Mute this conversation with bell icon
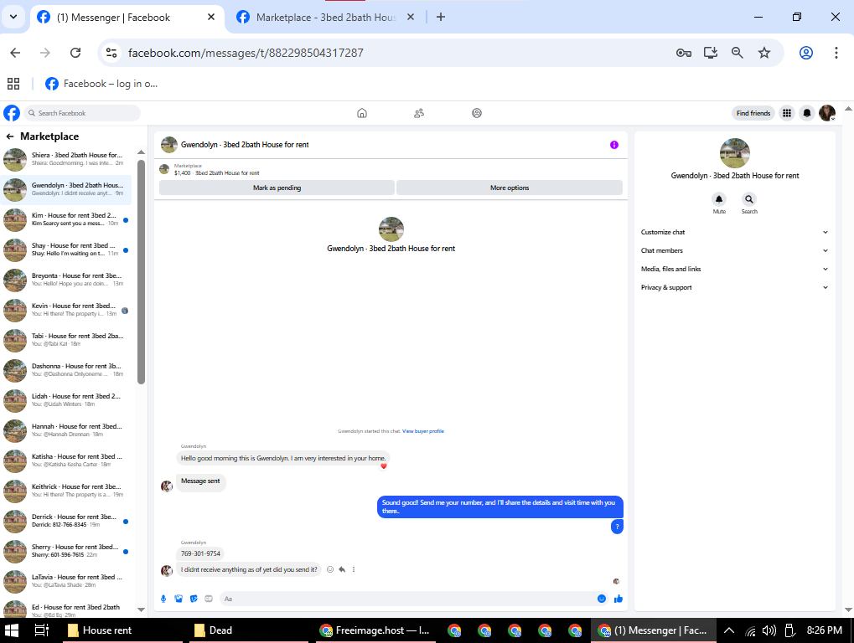The width and height of the screenshot is (854, 643). (719, 199)
